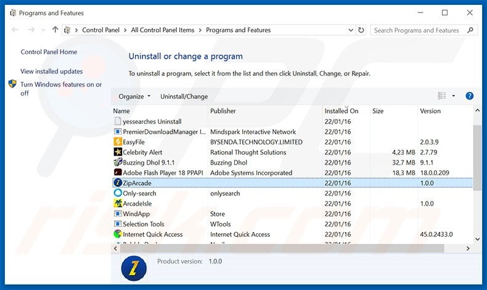The image size is (487, 290).
Task: Open the Organize dropdown menu
Action: point(134,96)
